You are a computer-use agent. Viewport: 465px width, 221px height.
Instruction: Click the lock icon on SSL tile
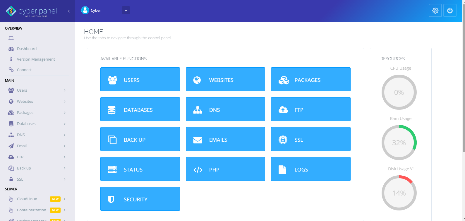click(283, 140)
